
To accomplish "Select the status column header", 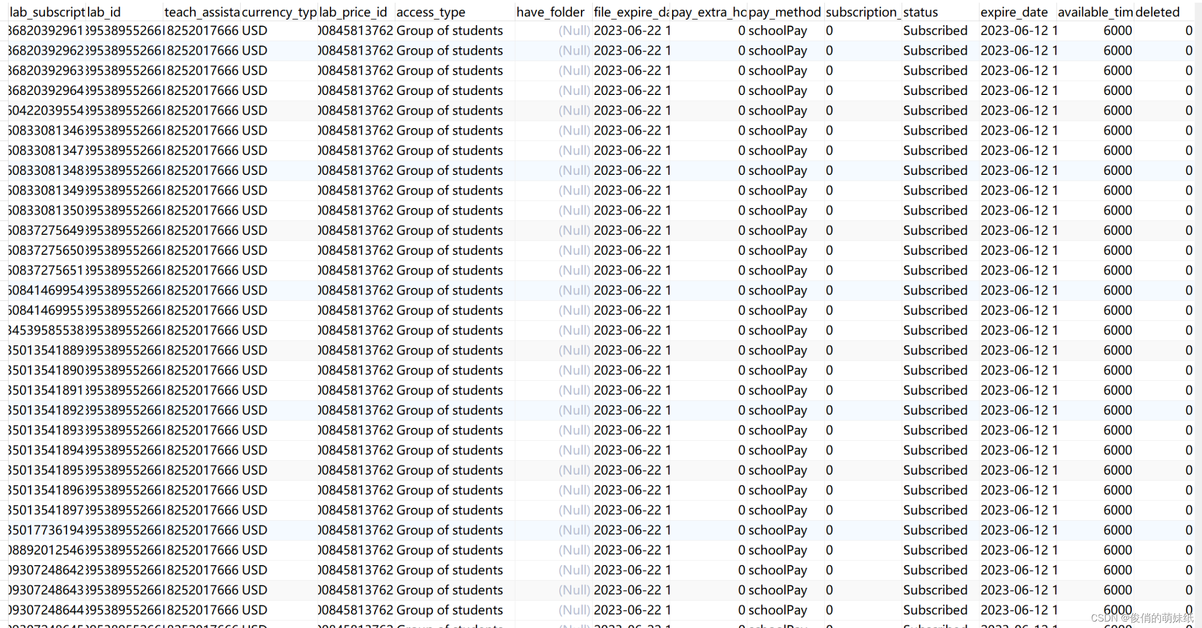I will pyautogui.click(x=920, y=12).
